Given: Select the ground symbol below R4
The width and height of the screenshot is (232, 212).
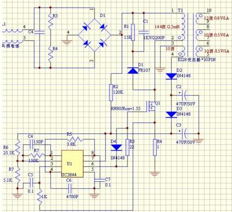Looking at the screenshot, I should [x=155, y=174].
